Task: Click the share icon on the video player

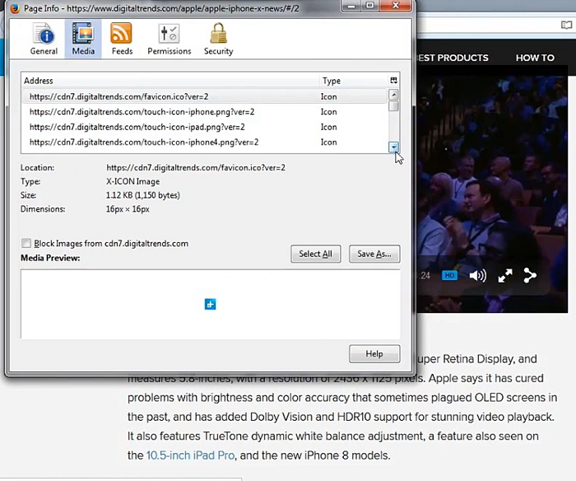Action: pos(530,275)
